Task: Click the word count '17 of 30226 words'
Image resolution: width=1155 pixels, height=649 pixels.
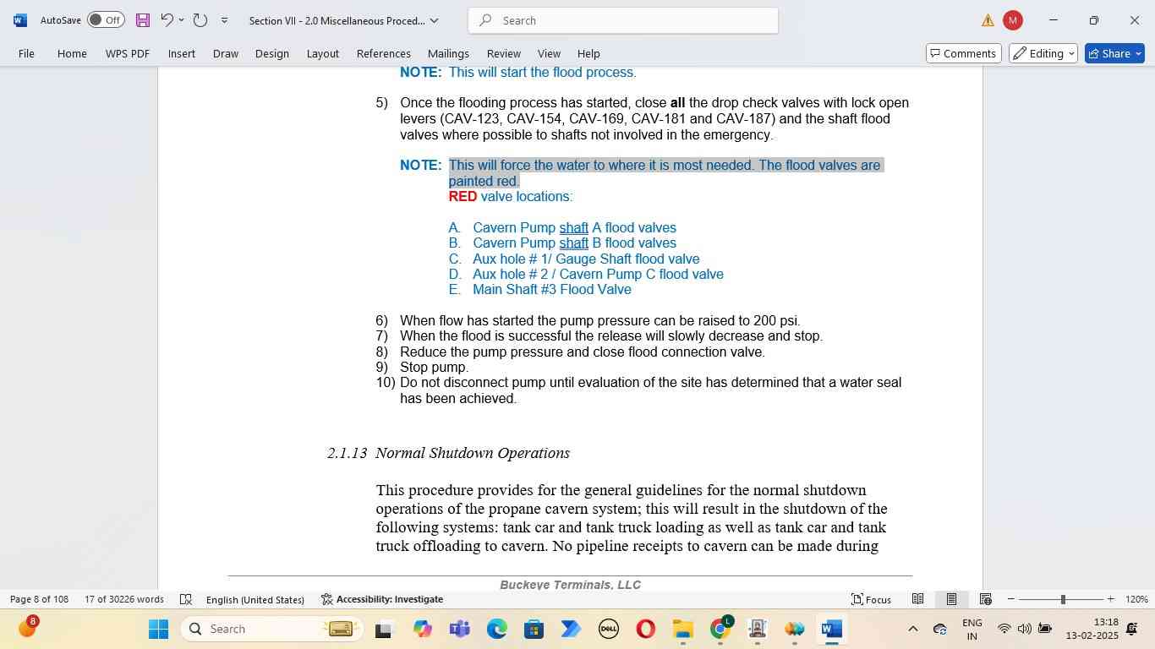Action: 124,599
